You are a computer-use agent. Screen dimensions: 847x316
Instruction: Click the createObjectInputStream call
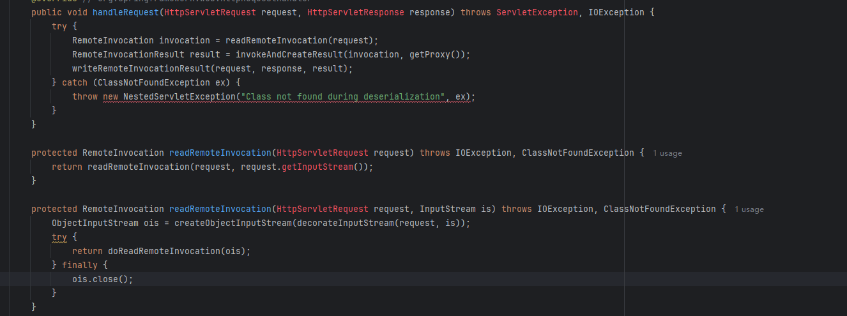coord(233,223)
